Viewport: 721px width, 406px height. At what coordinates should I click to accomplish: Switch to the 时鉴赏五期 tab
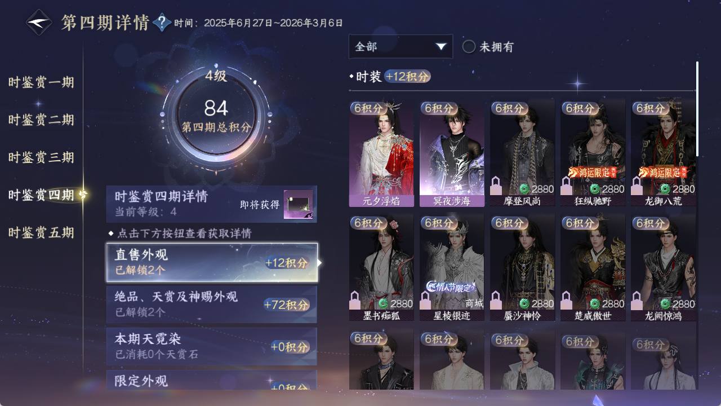point(41,232)
